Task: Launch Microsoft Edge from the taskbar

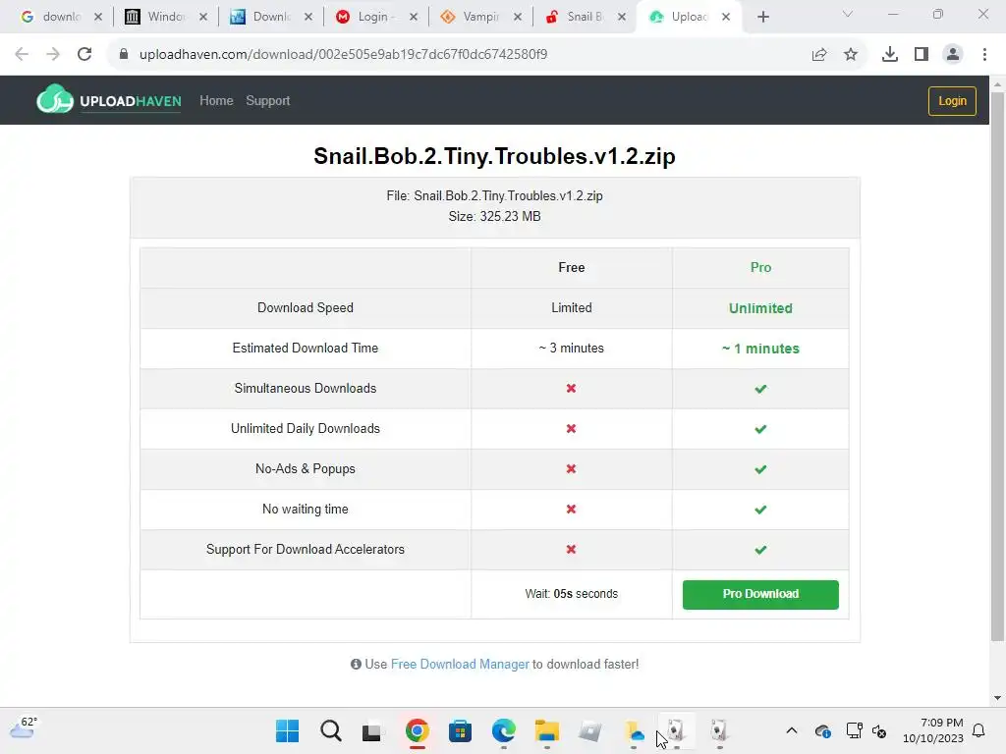Action: click(504, 730)
